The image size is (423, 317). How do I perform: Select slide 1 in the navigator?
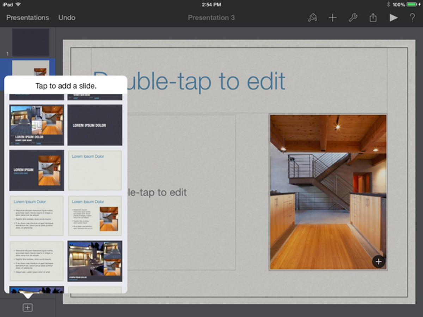coord(30,42)
